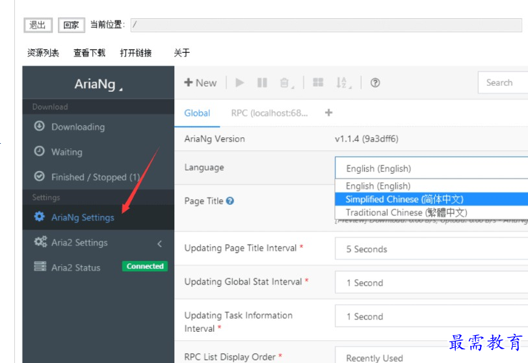Open Finished / Stopped (1) list

(x=98, y=177)
